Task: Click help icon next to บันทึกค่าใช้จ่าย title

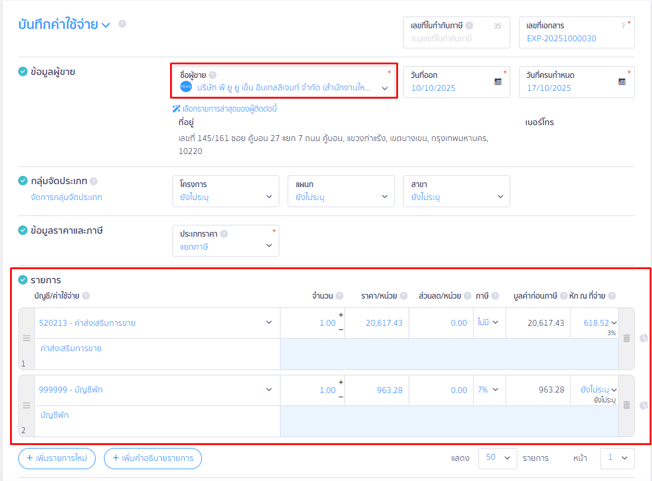Action: point(122,24)
